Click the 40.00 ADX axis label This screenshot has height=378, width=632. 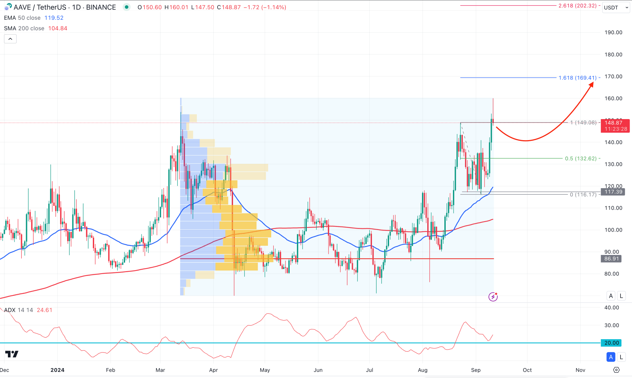coord(612,308)
